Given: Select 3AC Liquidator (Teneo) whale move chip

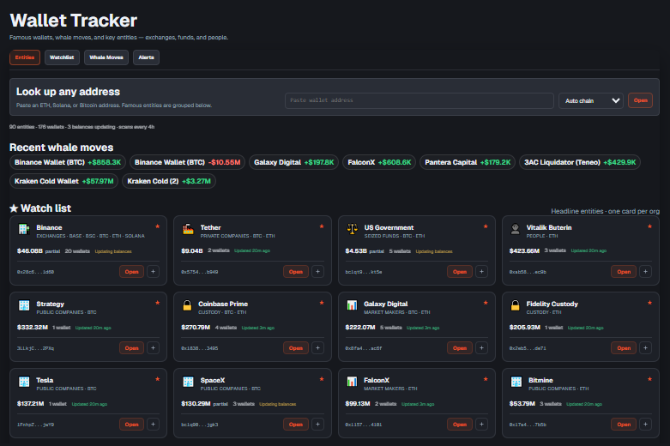Looking at the screenshot, I should pos(580,162).
